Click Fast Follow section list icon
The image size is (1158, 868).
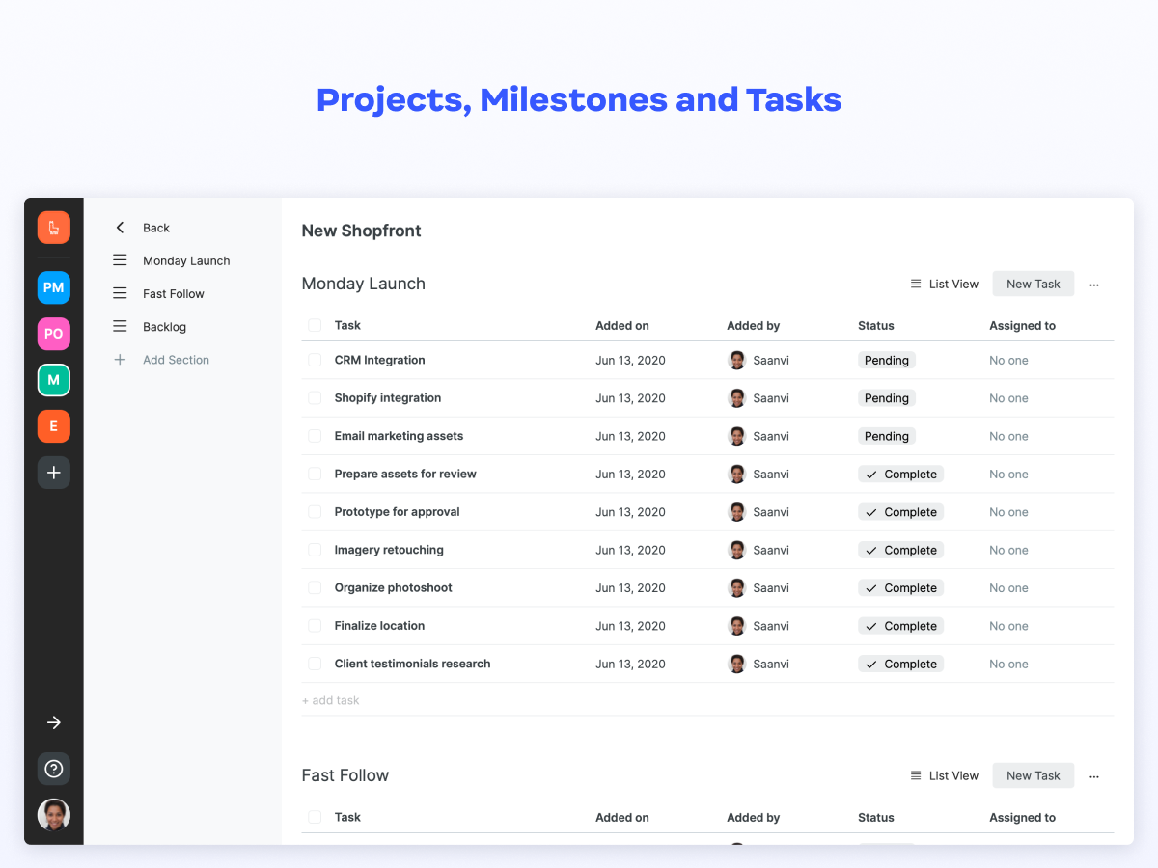(x=120, y=293)
